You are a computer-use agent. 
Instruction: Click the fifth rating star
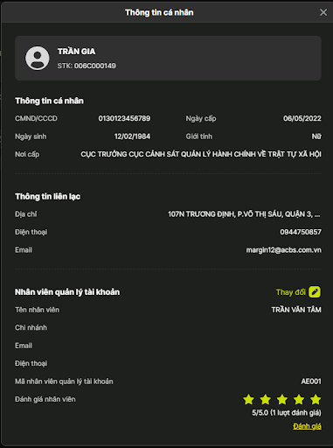(x=316, y=399)
